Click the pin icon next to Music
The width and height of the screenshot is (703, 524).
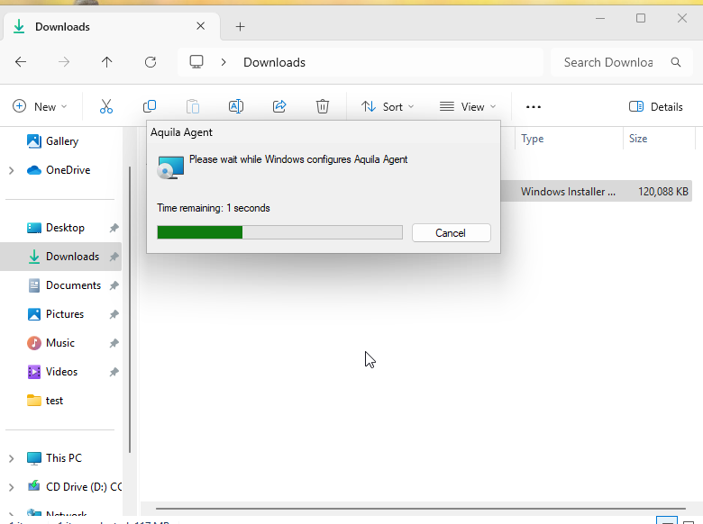click(x=114, y=343)
